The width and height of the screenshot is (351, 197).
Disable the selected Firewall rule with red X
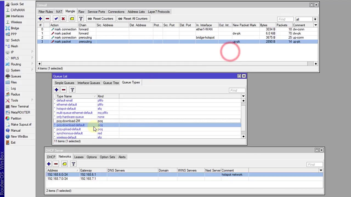pos(63,19)
